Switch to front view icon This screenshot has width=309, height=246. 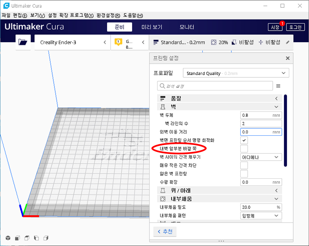coord(17,238)
